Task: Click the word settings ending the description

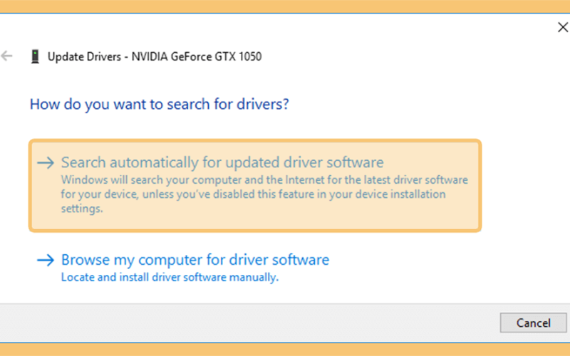Action: coord(82,209)
